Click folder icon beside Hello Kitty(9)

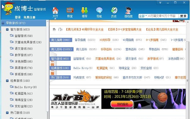tap(12, 87)
